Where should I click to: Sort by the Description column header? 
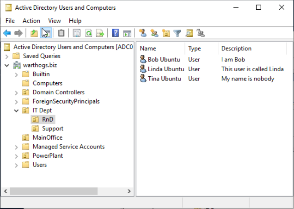click(252, 49)
